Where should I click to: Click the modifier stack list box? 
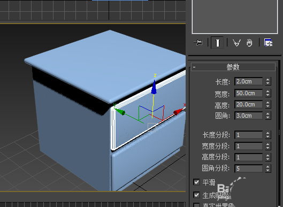[235, 17]
